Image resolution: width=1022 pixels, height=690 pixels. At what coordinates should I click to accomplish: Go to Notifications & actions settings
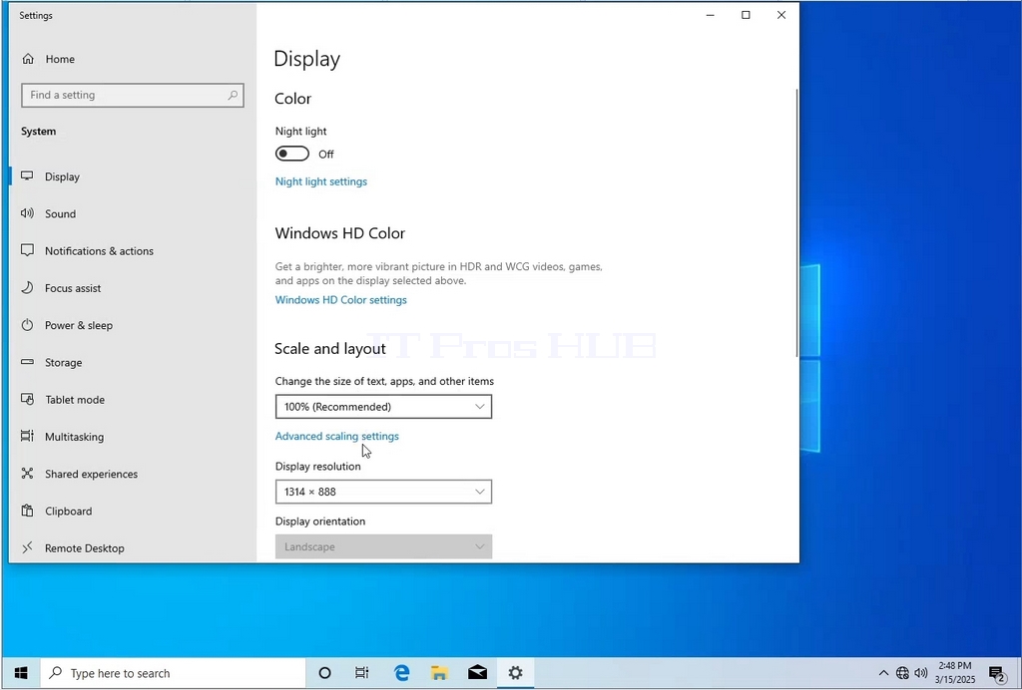tap(133, 250)
